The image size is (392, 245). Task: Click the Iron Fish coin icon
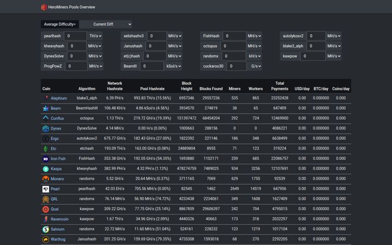[x=46, y=158]
